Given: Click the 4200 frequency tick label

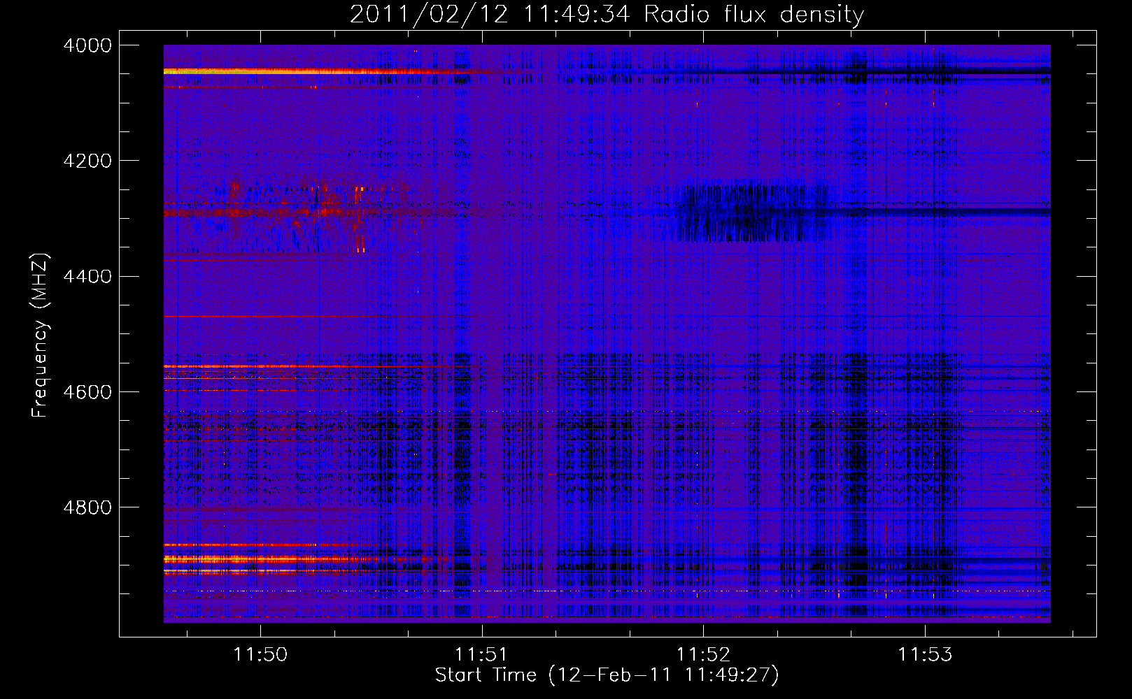Looking at the screenshot, I should click(87, 161).
